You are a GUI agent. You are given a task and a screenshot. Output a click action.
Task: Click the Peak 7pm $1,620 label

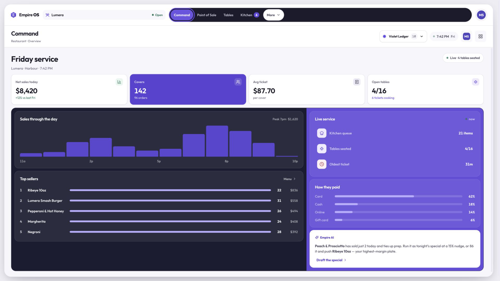pyautogui.click(x=285, y=119)
